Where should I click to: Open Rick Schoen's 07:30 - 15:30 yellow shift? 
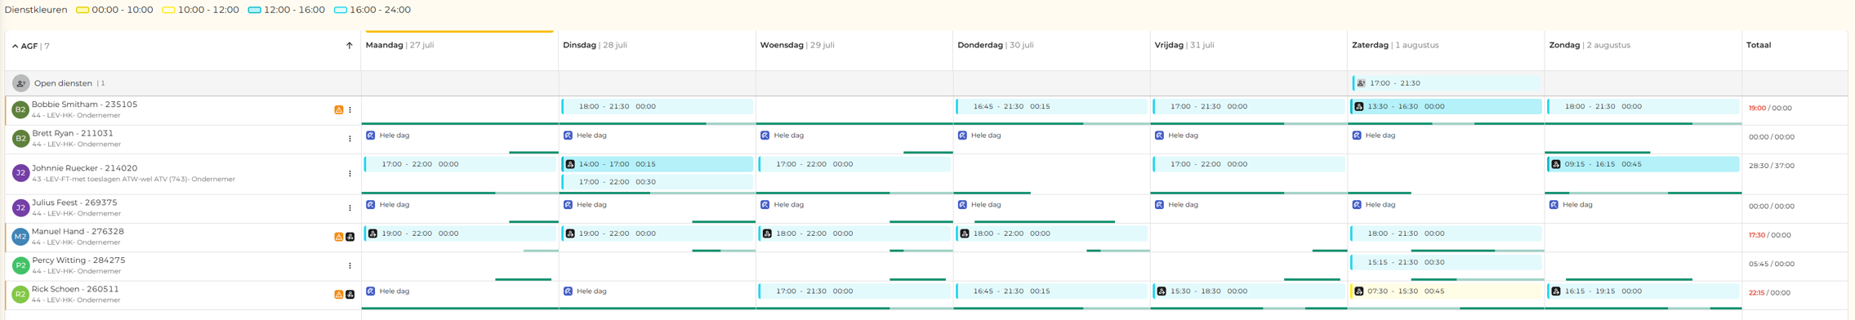click(1445, 291)
